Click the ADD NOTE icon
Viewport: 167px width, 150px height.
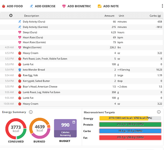click(x=100, y=6)
